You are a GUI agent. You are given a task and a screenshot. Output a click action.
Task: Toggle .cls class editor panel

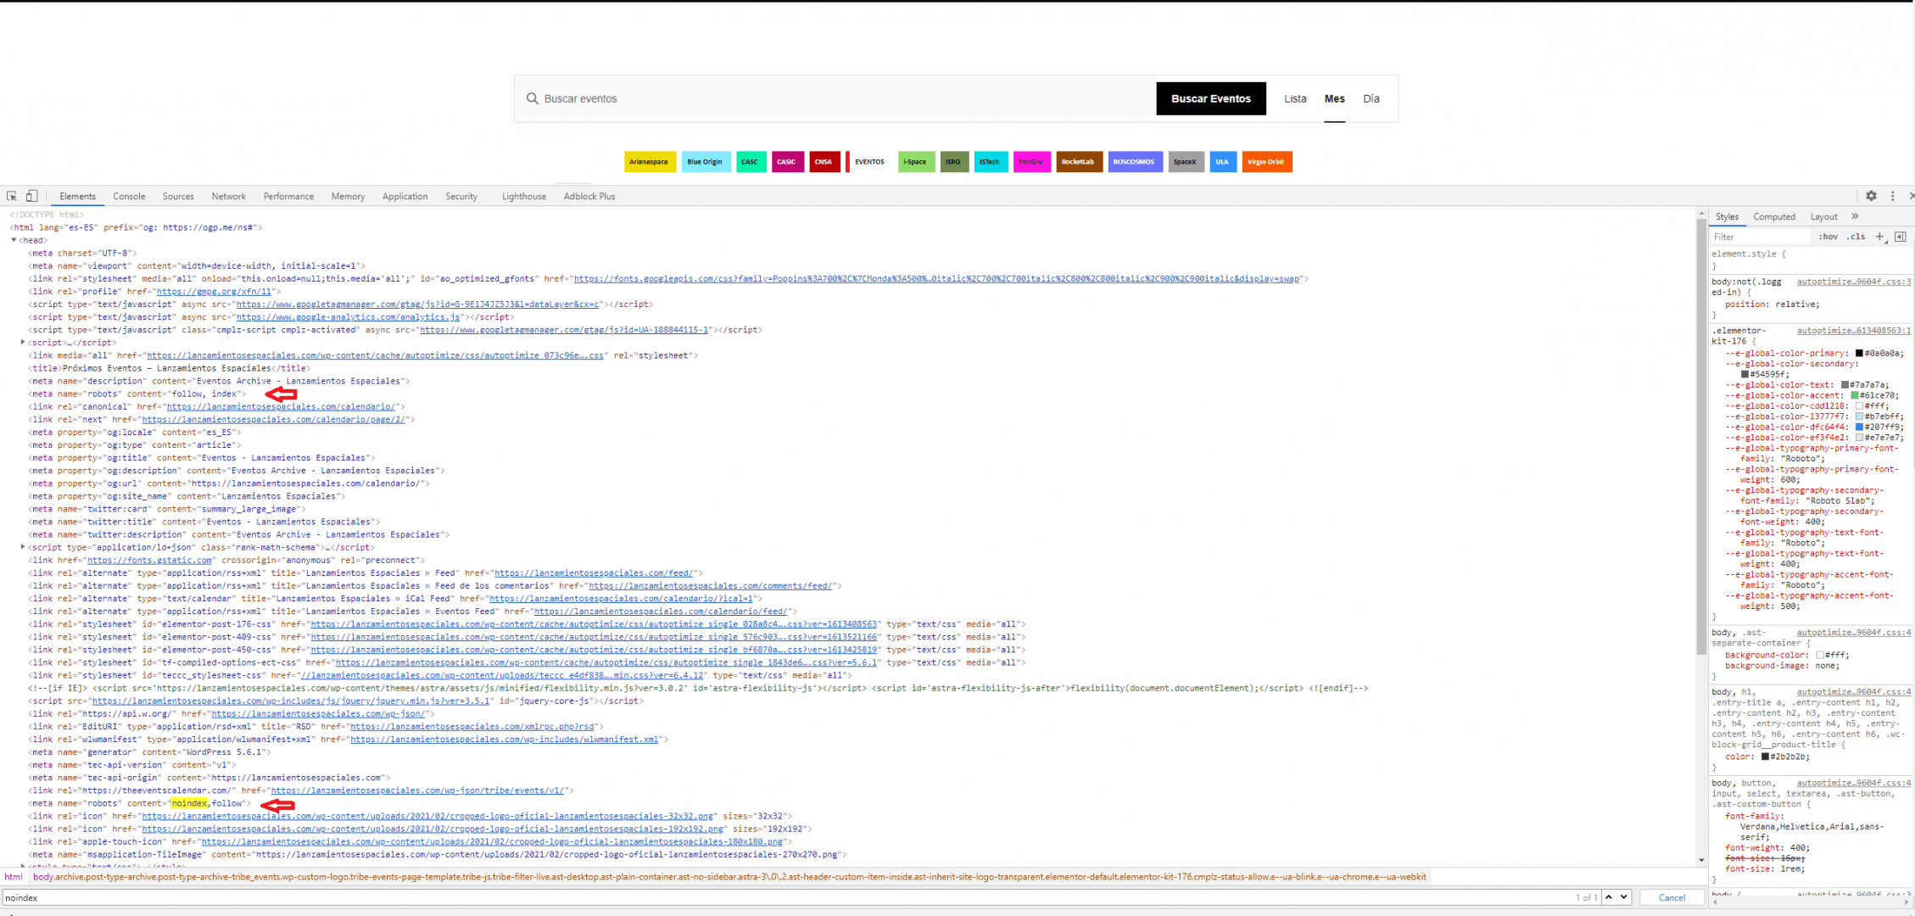[1856, 237]
